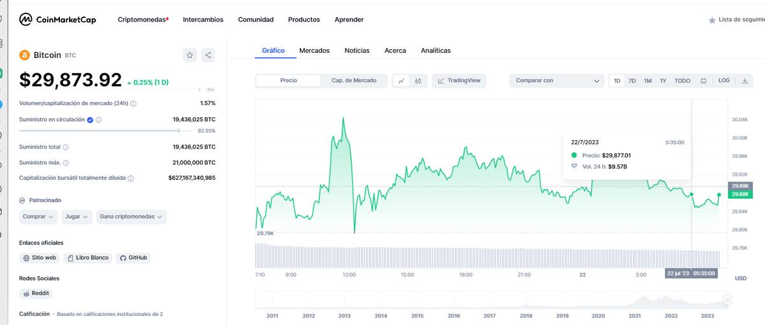Click info icon beside Suministro total
The image size is (765, 325).
[x=66, y=147]
